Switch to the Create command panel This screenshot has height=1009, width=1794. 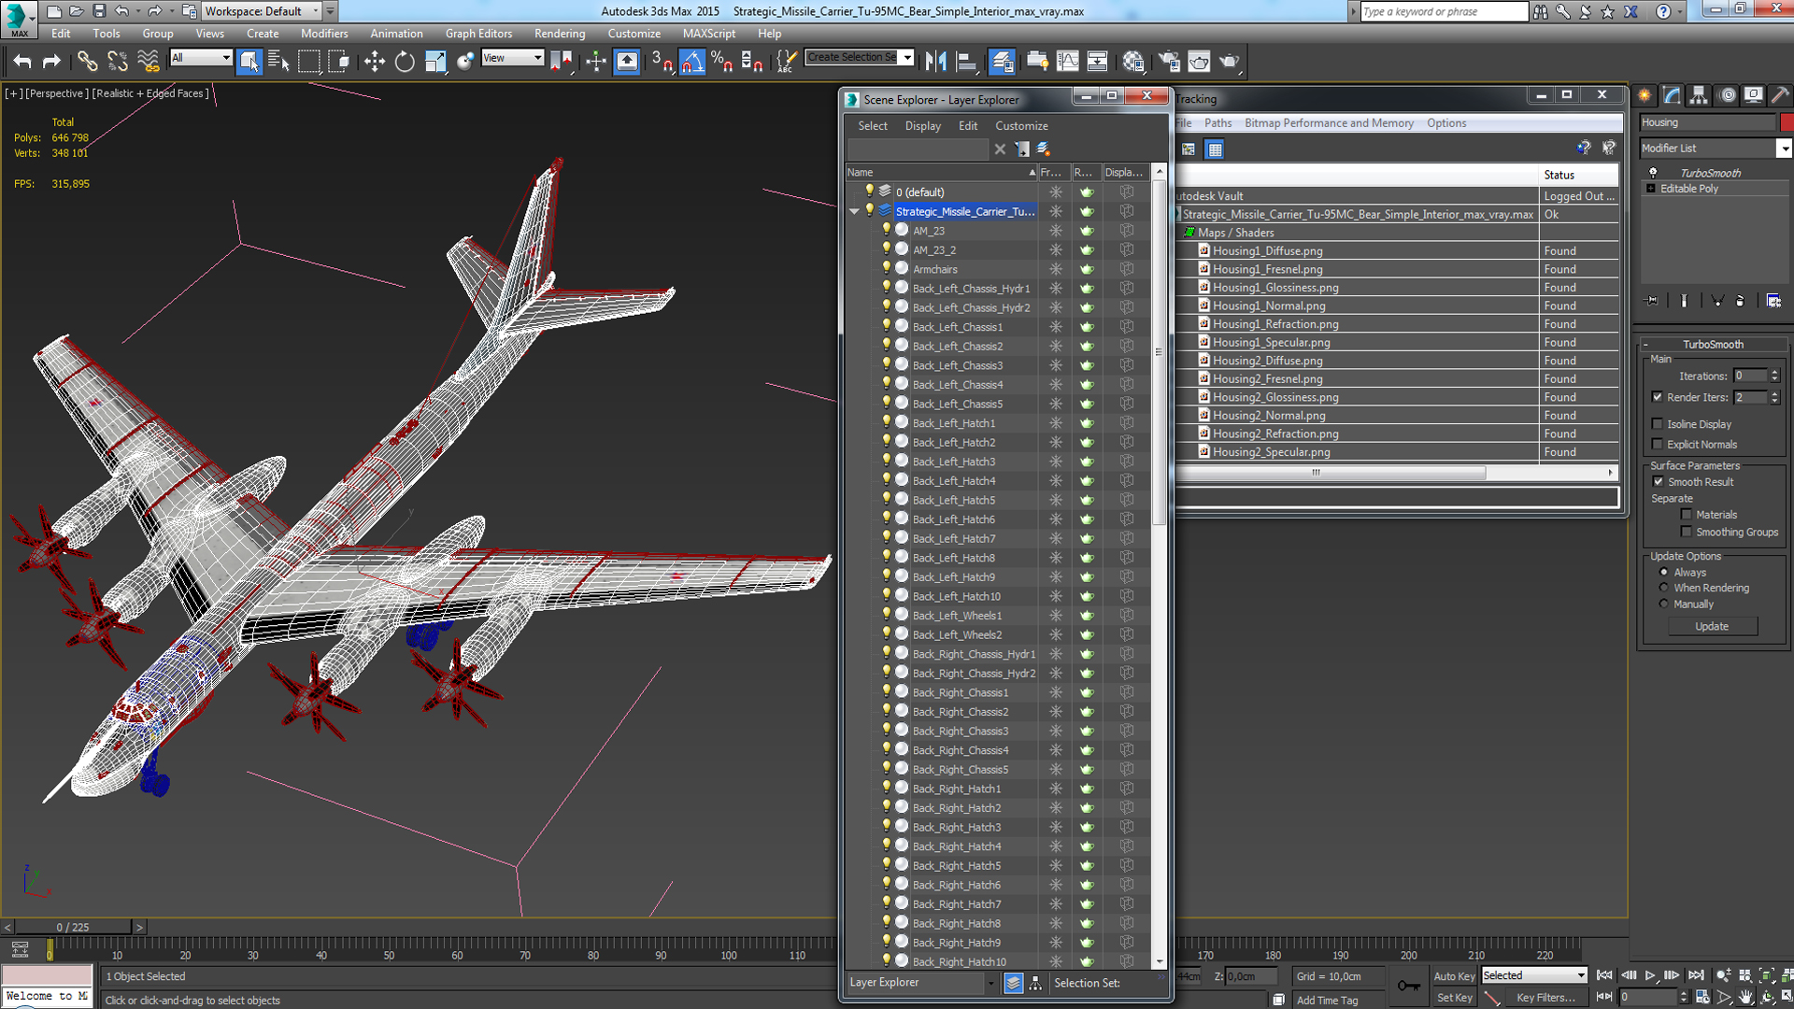coord(1644,95)
